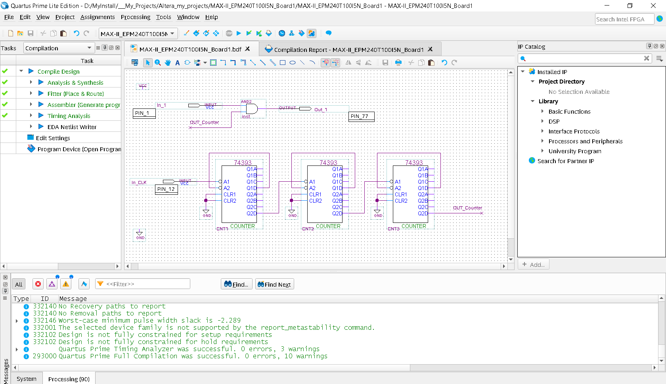Toggle the Critical Warning messages filter
This screenshot has height=384, width=666.
tap(52, 284)
